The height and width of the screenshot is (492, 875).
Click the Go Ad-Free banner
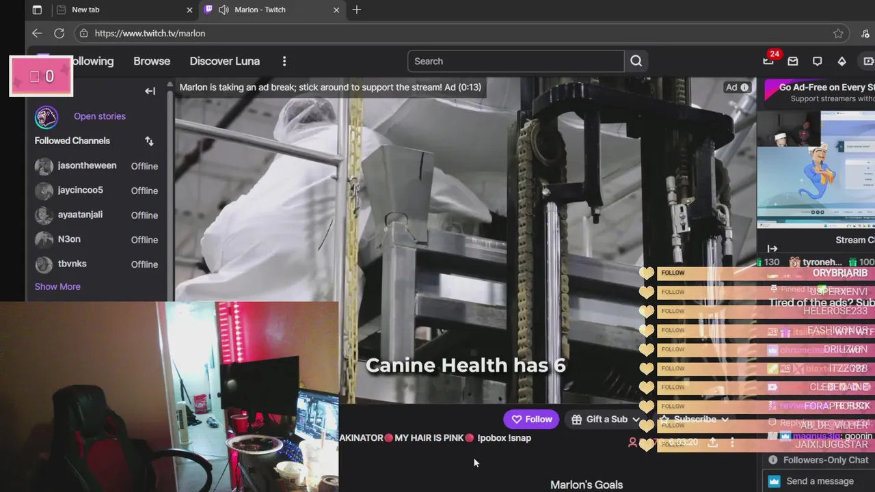[x=819, y=92]
